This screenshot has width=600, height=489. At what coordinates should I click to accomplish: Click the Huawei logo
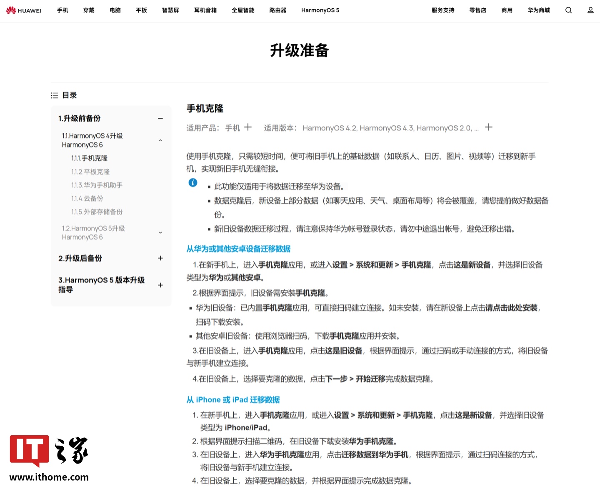(x=24, y=10)
